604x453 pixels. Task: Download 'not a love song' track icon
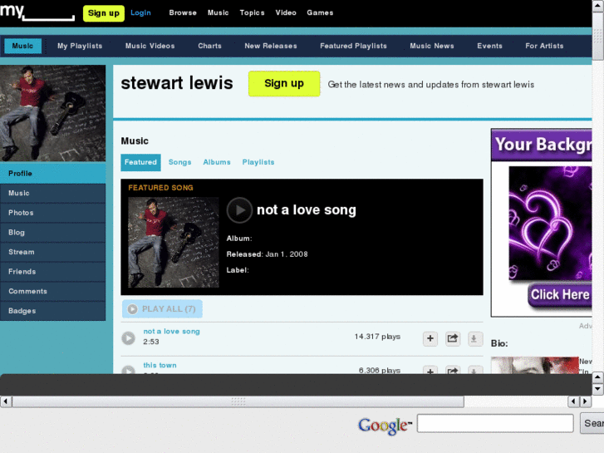474,338
